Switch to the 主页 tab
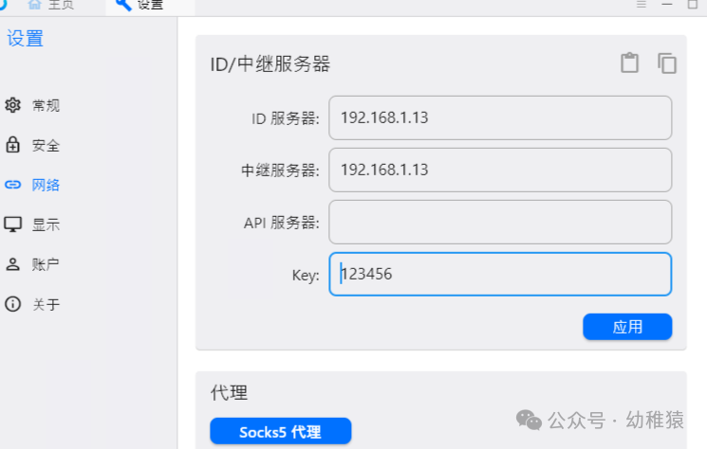707x449 pixels. (50, 5)
